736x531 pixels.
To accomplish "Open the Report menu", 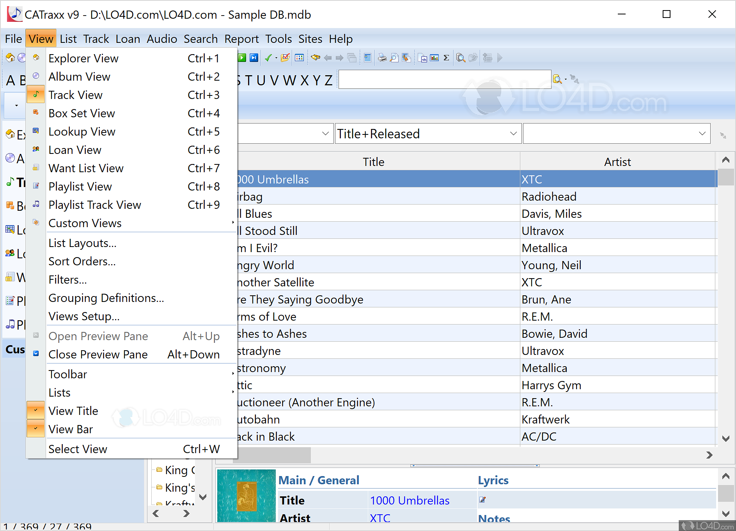I will (x=241, y=39).
